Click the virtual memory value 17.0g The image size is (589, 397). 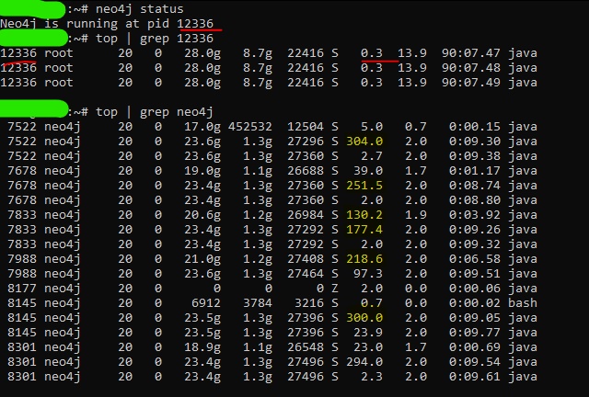[x=202, y=127]
